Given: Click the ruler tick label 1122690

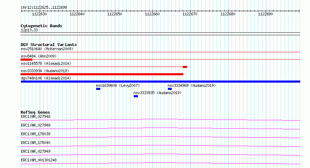Looking at the screenshot, I should pyautogui.click(x=265, y=14).
